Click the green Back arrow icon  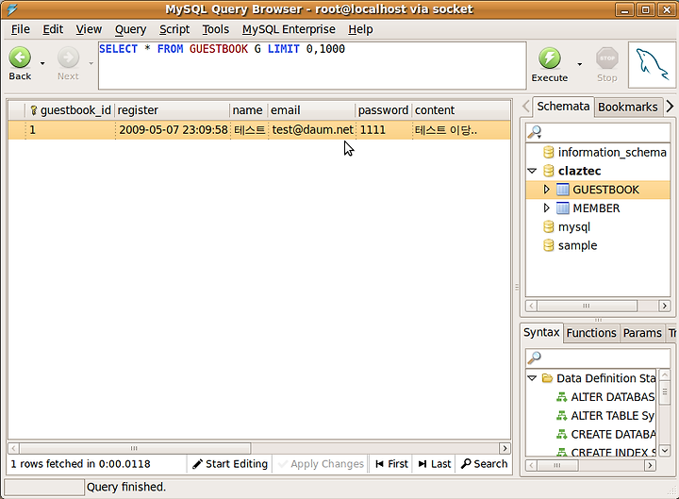tap(20, 58)
